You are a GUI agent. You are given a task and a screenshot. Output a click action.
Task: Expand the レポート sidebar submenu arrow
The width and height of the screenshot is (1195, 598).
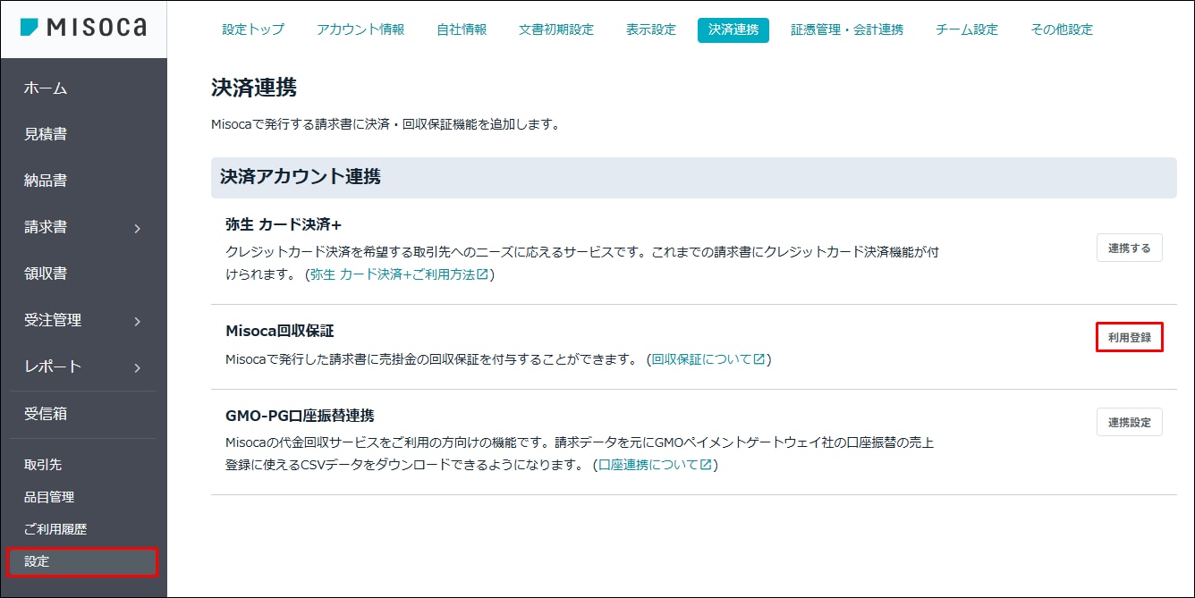coord(137,368)
